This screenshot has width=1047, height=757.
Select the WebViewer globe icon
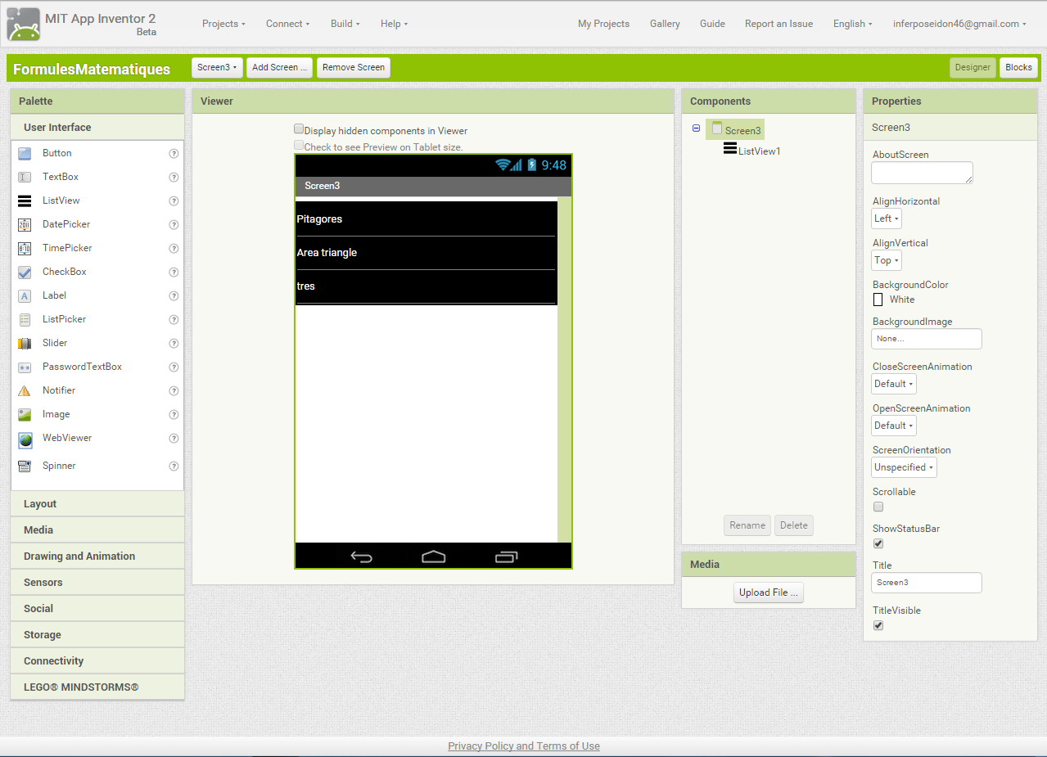[x=25, y=440]
